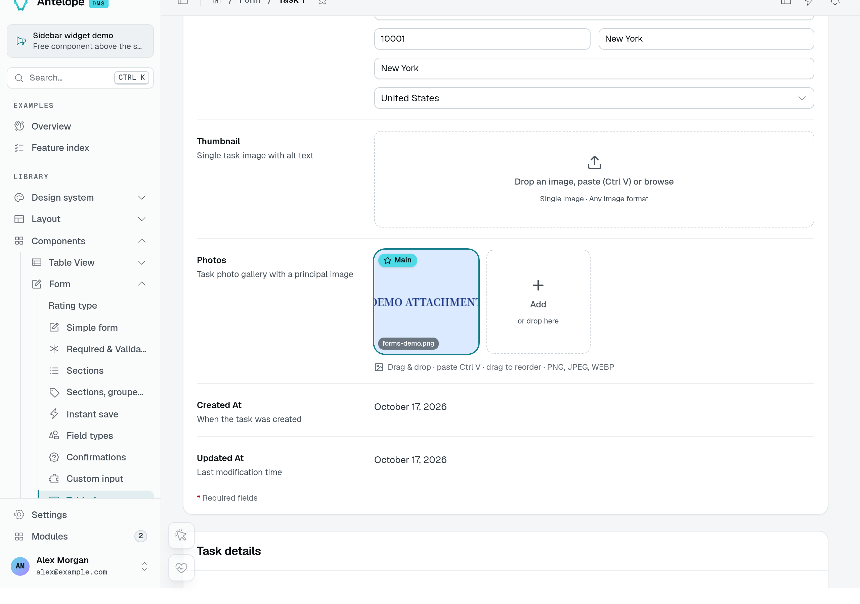The image size is (860, 604).
Task: Click the notifications bell icon
Action: click(x=835, y=2)
